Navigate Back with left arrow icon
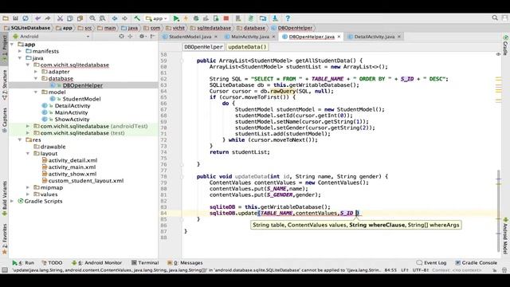The width and height of the screenshot is (510, 287). [x=115, y=18]
